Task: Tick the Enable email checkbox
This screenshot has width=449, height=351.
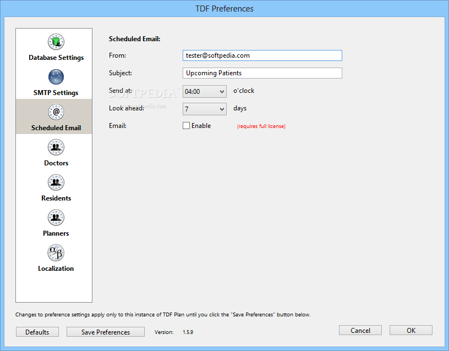Action: coord(186,125)
